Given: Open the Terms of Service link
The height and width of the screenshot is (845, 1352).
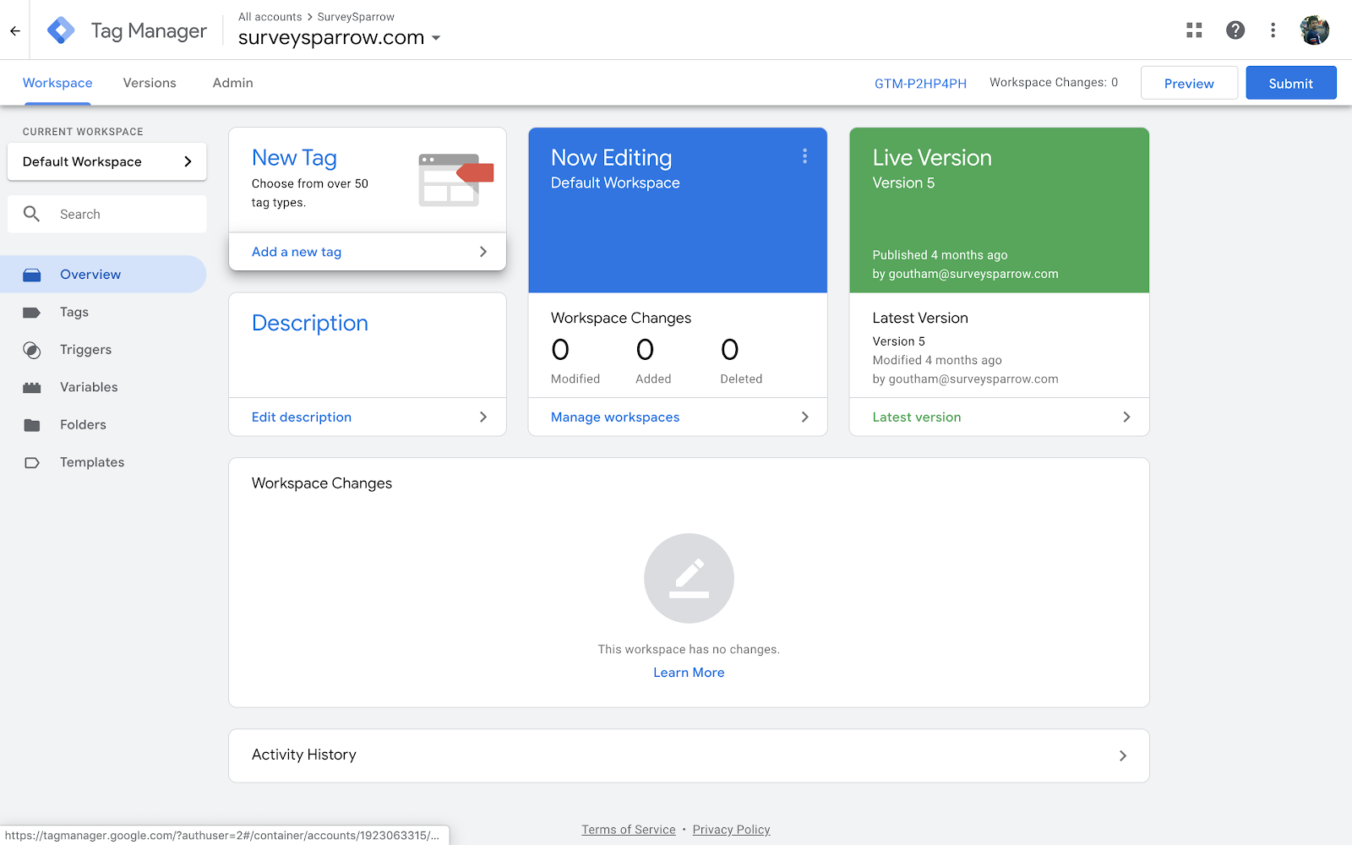Looking at the screenshot, I should (629, 830).
